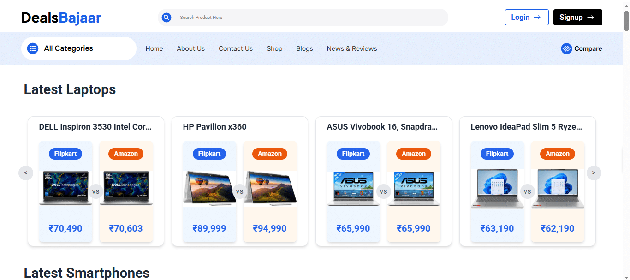630x280 pixels.
Task: Select Amazon badge on Lenovo IdeaPad card
Action: point(558,154)
